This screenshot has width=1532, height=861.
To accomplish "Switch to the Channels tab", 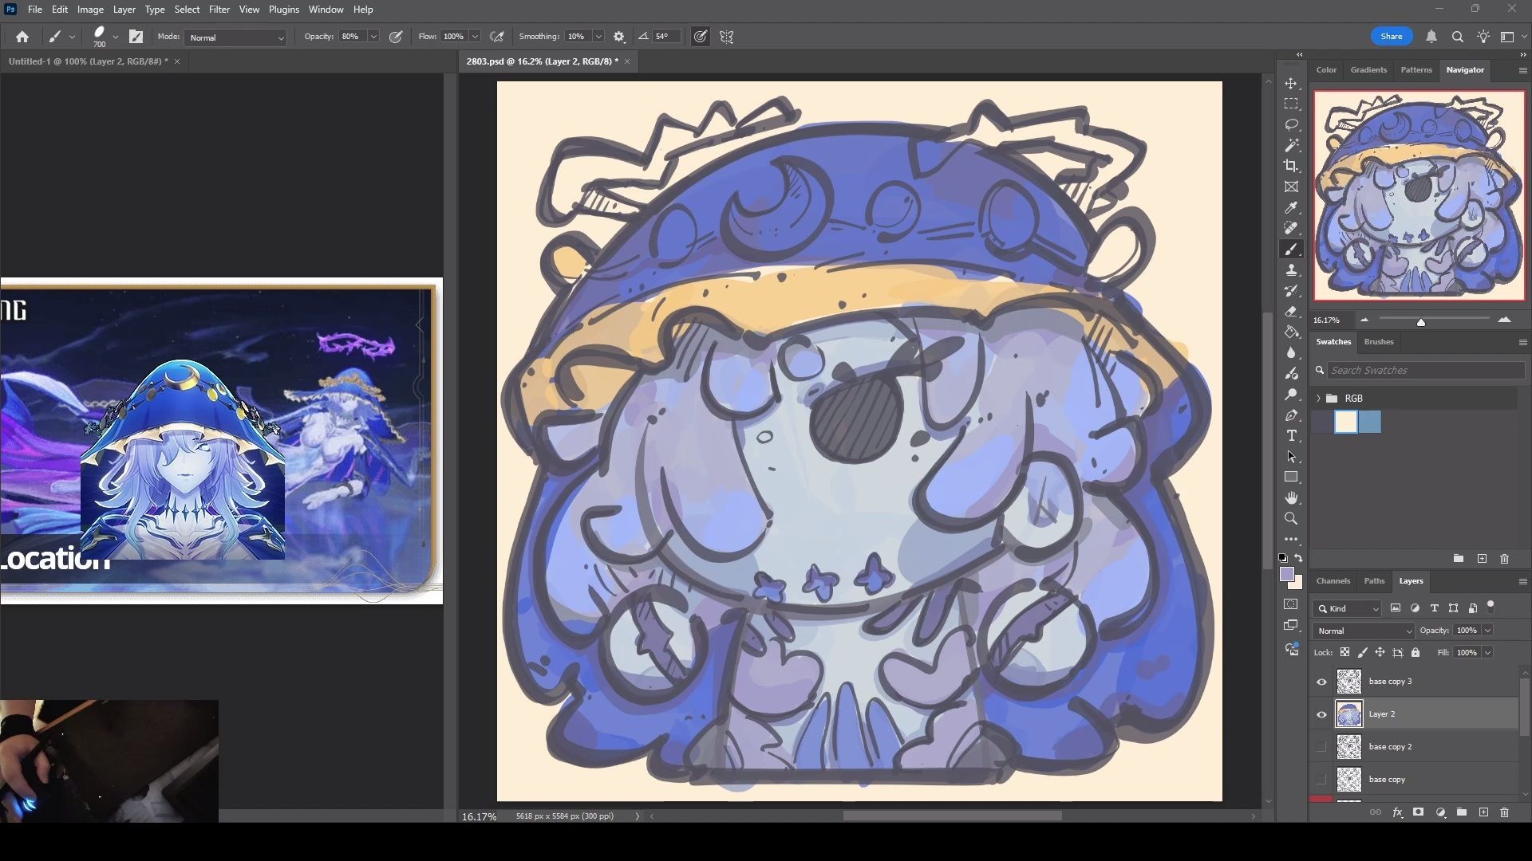I will tap(1333, 581).
